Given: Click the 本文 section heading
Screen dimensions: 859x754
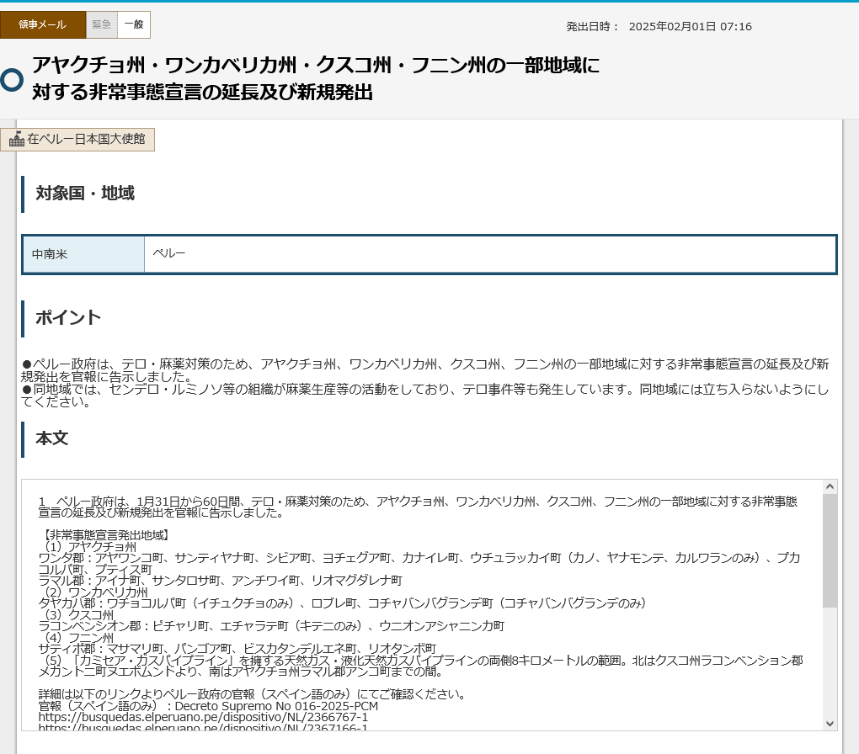Looking at the screenshot, I should click(x=52, y=438).
